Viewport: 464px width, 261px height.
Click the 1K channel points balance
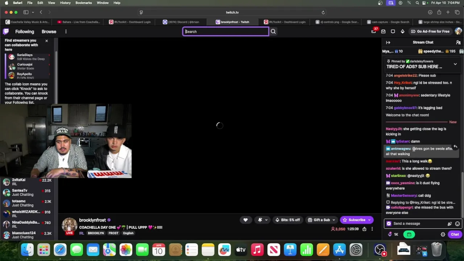393,235
